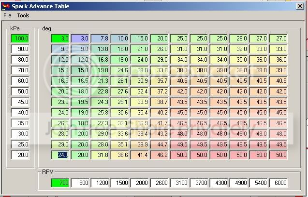Screen dimensions: 308x197
Task: Select the 30.0 kPa axis field
Action: 20,134
